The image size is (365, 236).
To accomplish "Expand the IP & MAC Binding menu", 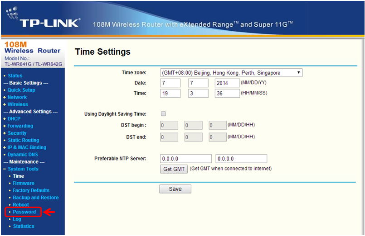I will pyautogui.click(x=27, y=147).
